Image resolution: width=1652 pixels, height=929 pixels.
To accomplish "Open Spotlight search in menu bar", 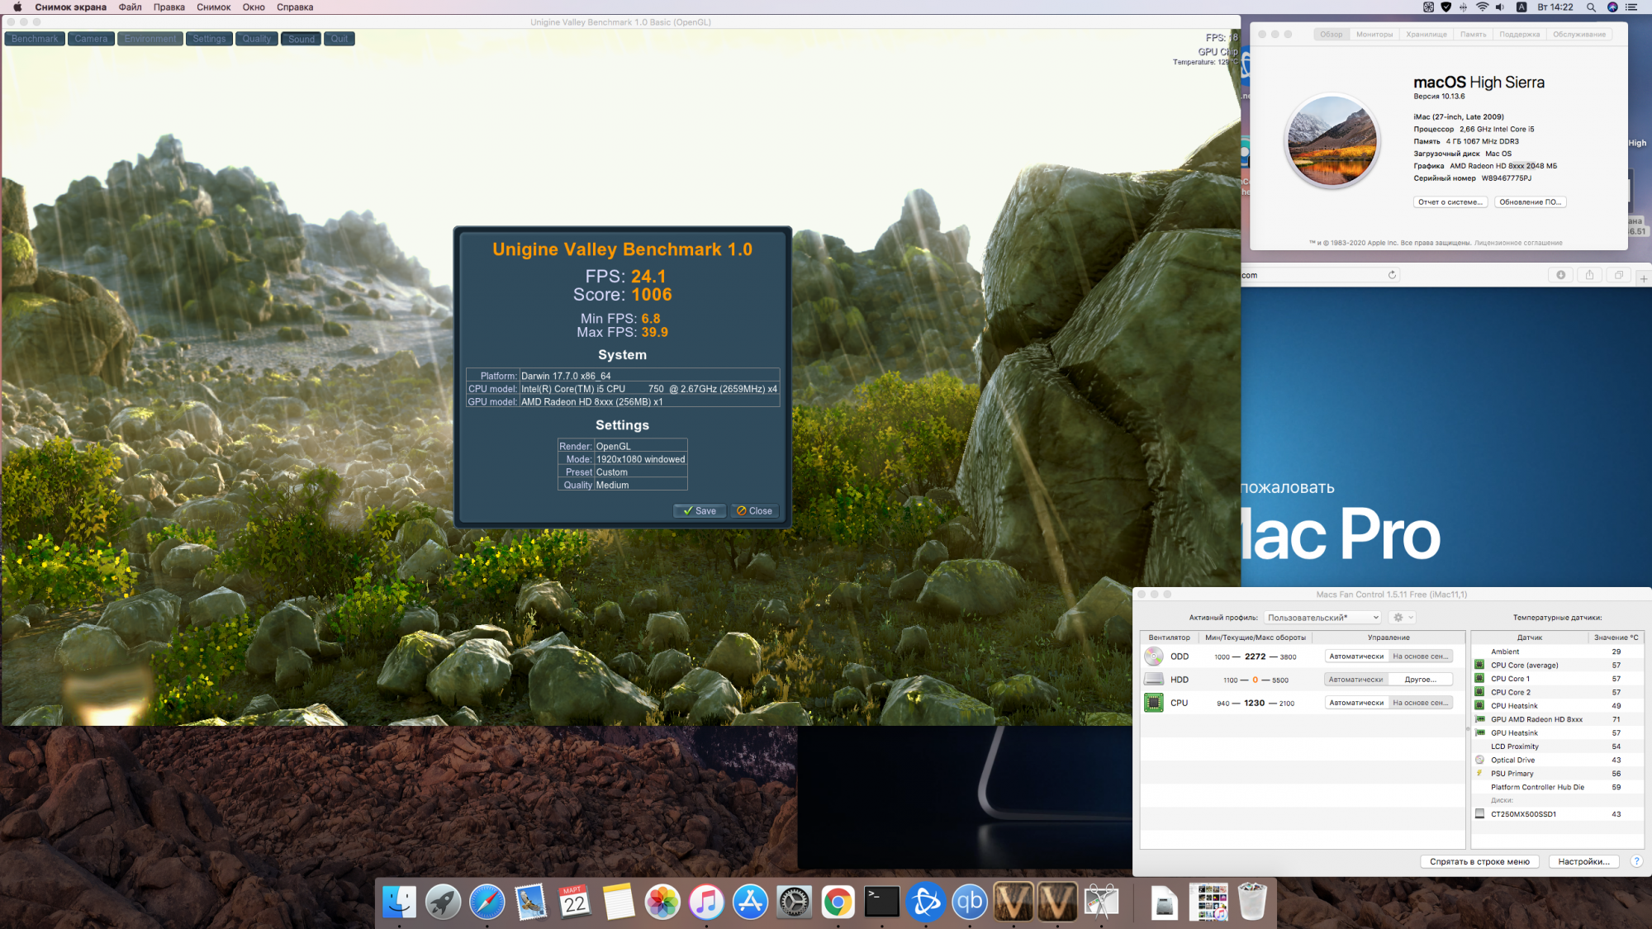I will [1591, 7].
